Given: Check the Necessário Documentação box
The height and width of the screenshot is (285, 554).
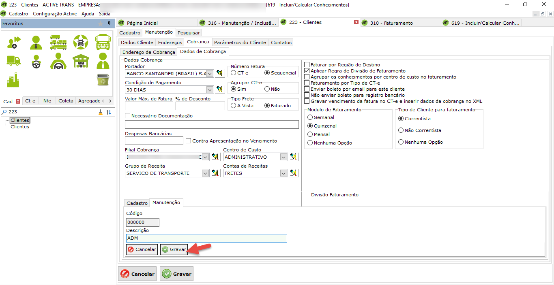Looking at the screenshot, I should point(128,116).
